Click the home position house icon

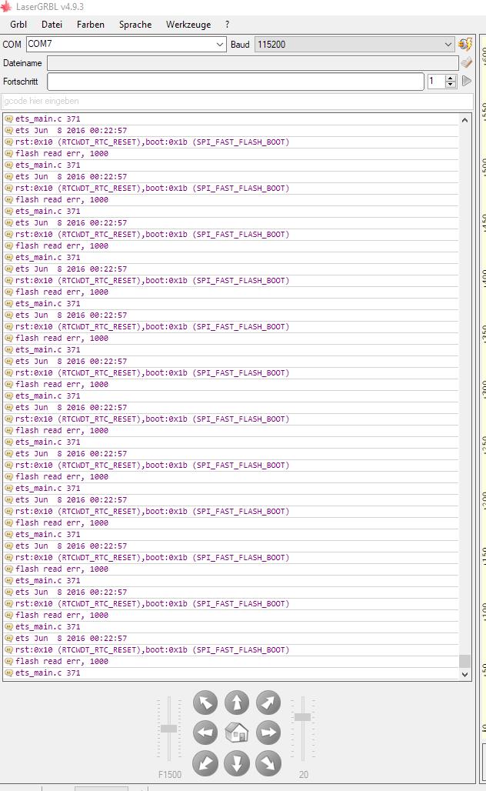(x=237, y=733)
